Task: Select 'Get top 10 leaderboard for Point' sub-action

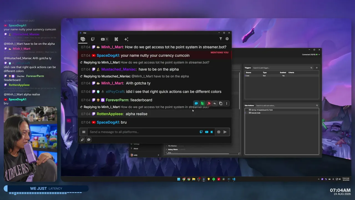Action: [262, 110]
